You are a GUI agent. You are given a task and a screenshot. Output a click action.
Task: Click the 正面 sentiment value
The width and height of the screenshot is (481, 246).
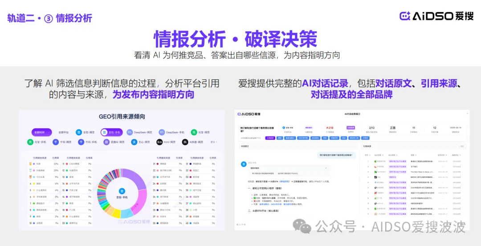pos(393,127)
